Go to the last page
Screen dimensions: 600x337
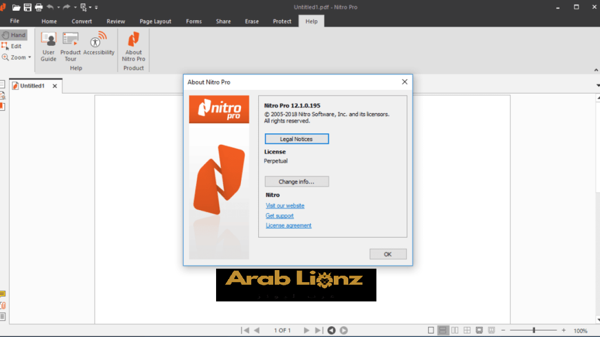click(x=318, y=330)
